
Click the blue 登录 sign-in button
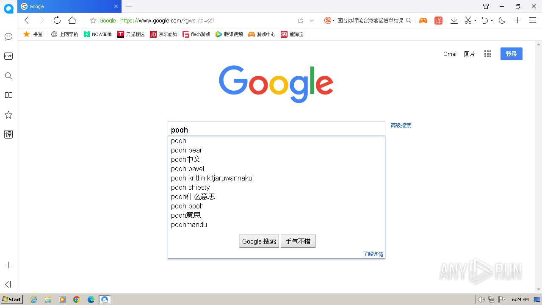[x=512, y=54]
